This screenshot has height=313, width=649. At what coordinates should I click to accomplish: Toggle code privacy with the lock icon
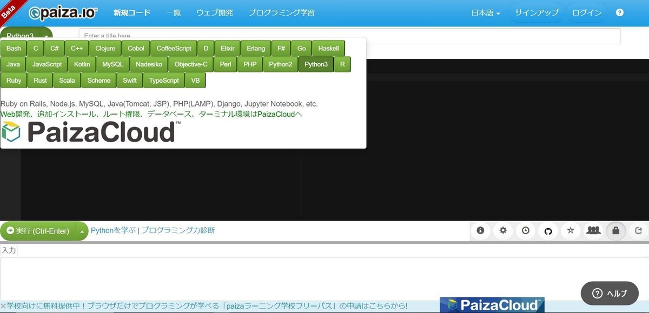click(x=616, y=230)
